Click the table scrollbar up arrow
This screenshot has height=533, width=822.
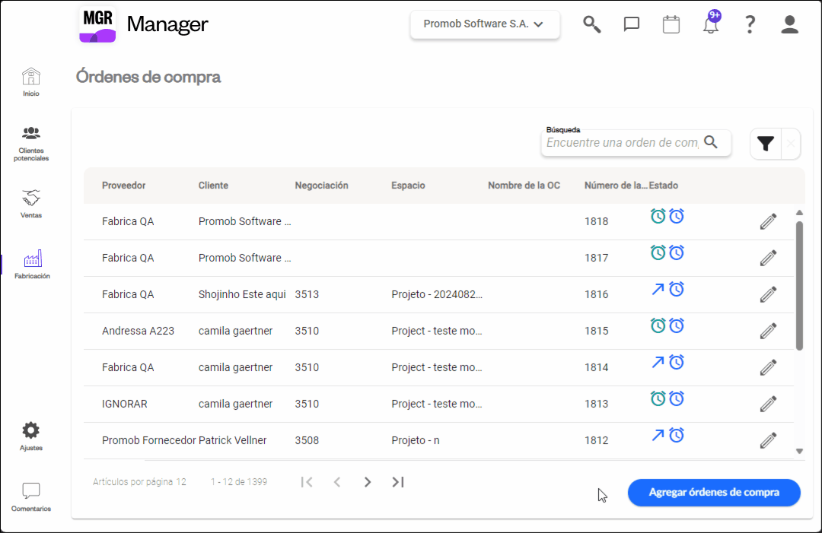point(799,213)
